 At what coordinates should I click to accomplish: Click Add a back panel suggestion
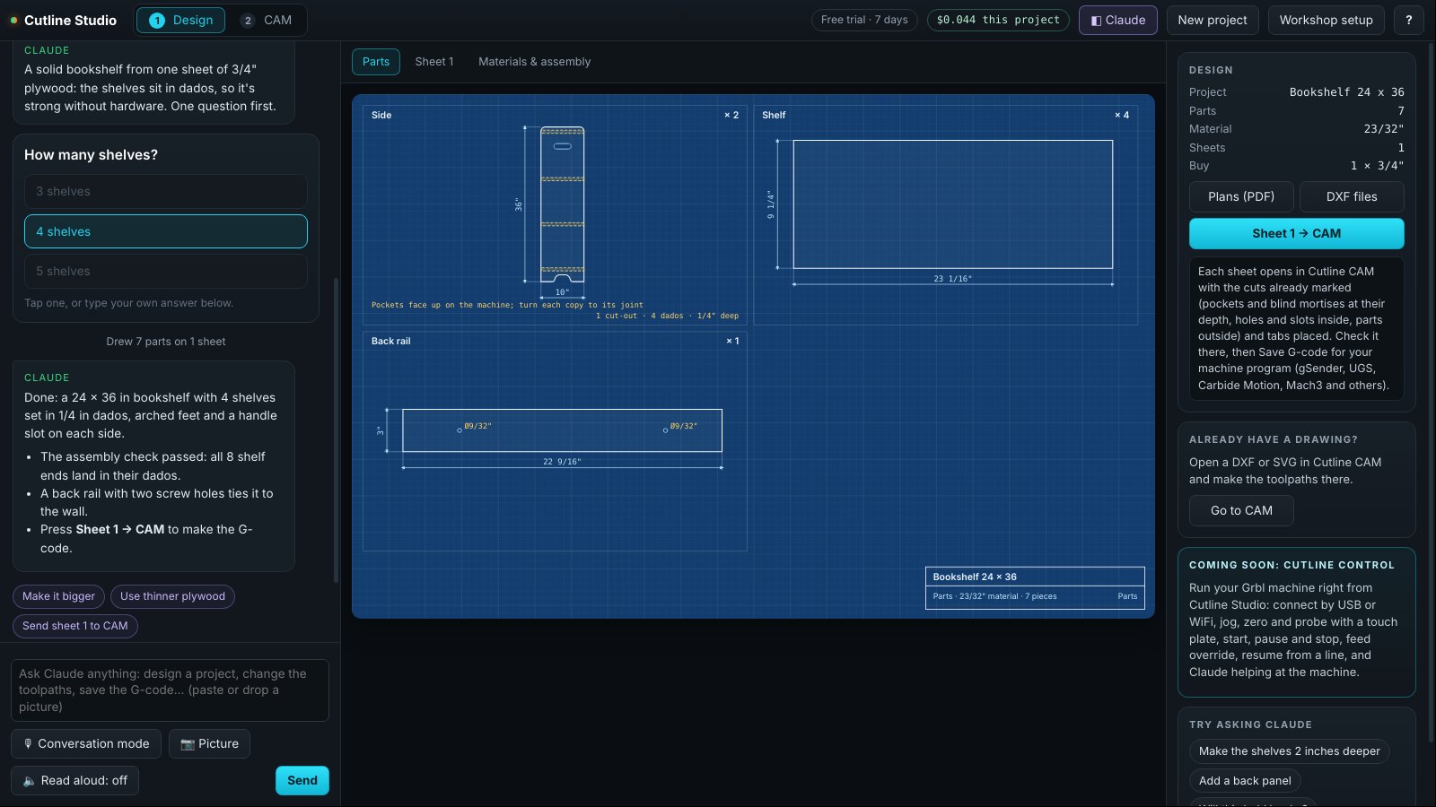click(x=1245, y=781)
